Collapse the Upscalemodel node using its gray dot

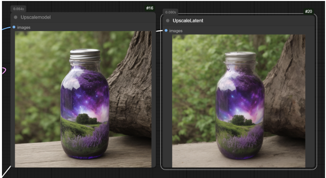tap(16, 17)
